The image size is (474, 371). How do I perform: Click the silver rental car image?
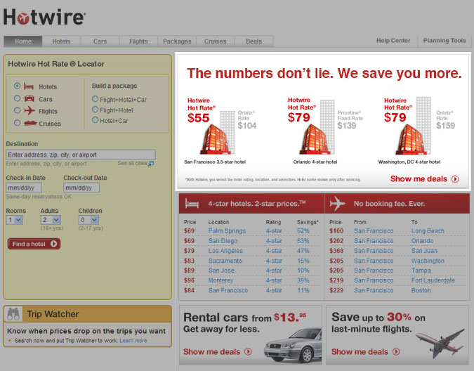tap(293, 345)
